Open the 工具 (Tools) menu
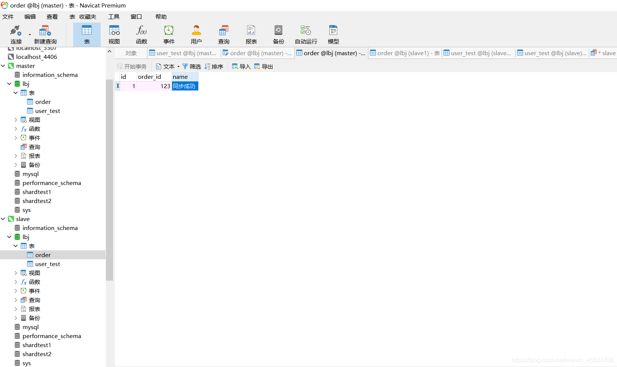 pos(114,17)
